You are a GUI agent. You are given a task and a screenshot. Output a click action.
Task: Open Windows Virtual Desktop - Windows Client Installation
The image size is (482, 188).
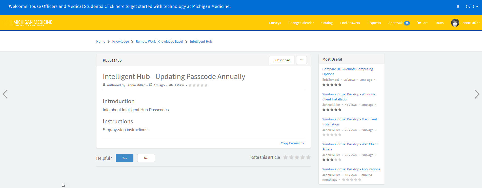click(349, 97)
